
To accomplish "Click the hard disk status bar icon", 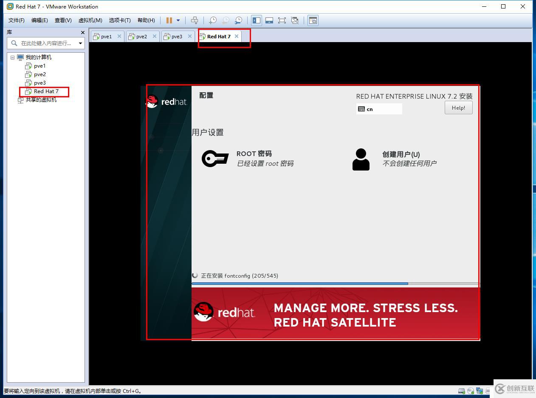I will coord(462,391).
